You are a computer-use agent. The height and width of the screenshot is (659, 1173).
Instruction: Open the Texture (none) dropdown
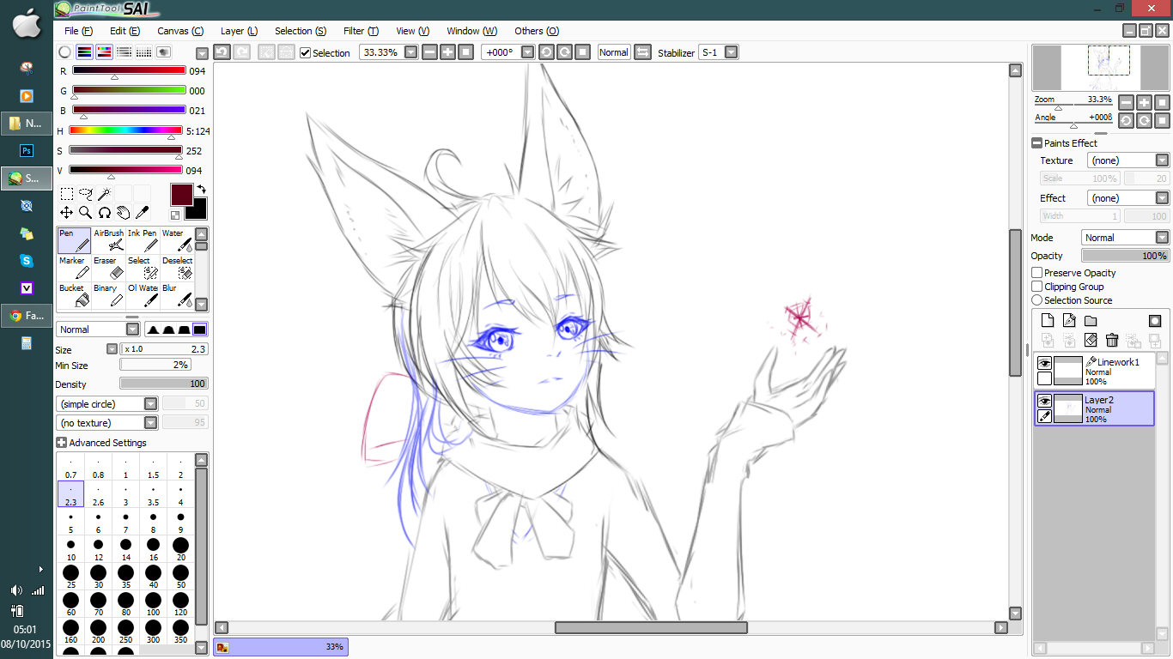[1161, 160]
